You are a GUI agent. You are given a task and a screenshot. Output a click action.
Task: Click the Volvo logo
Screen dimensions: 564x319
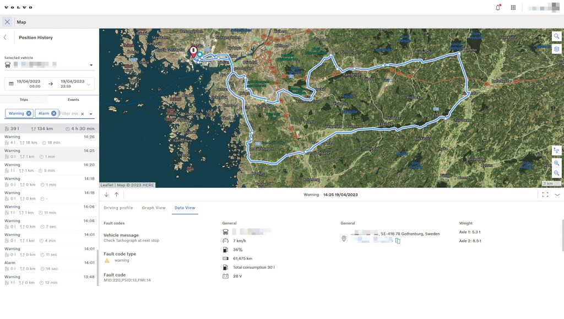click(x=18, y=7)
